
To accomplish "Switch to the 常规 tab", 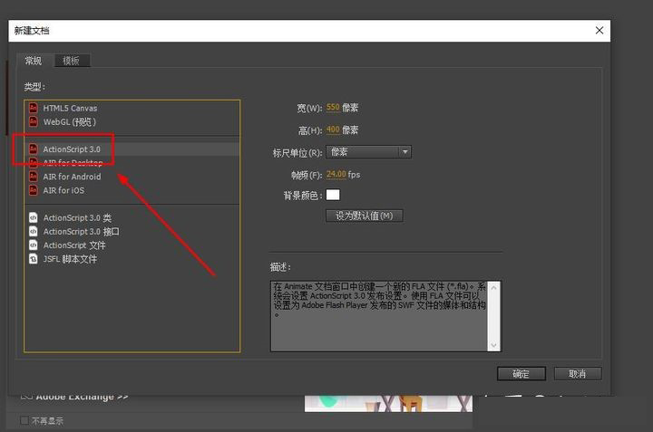I will click(x=34, y=61).
